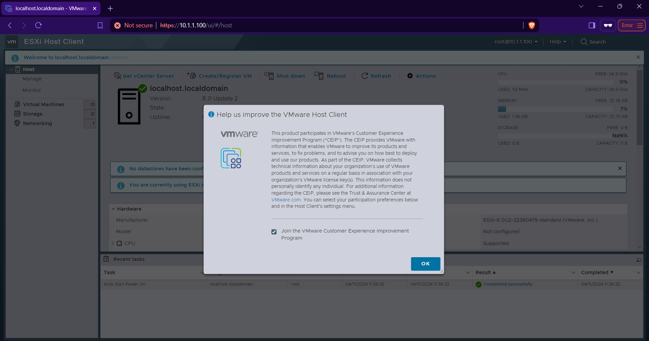Select Monitor under Host

[x=32, y=90]
